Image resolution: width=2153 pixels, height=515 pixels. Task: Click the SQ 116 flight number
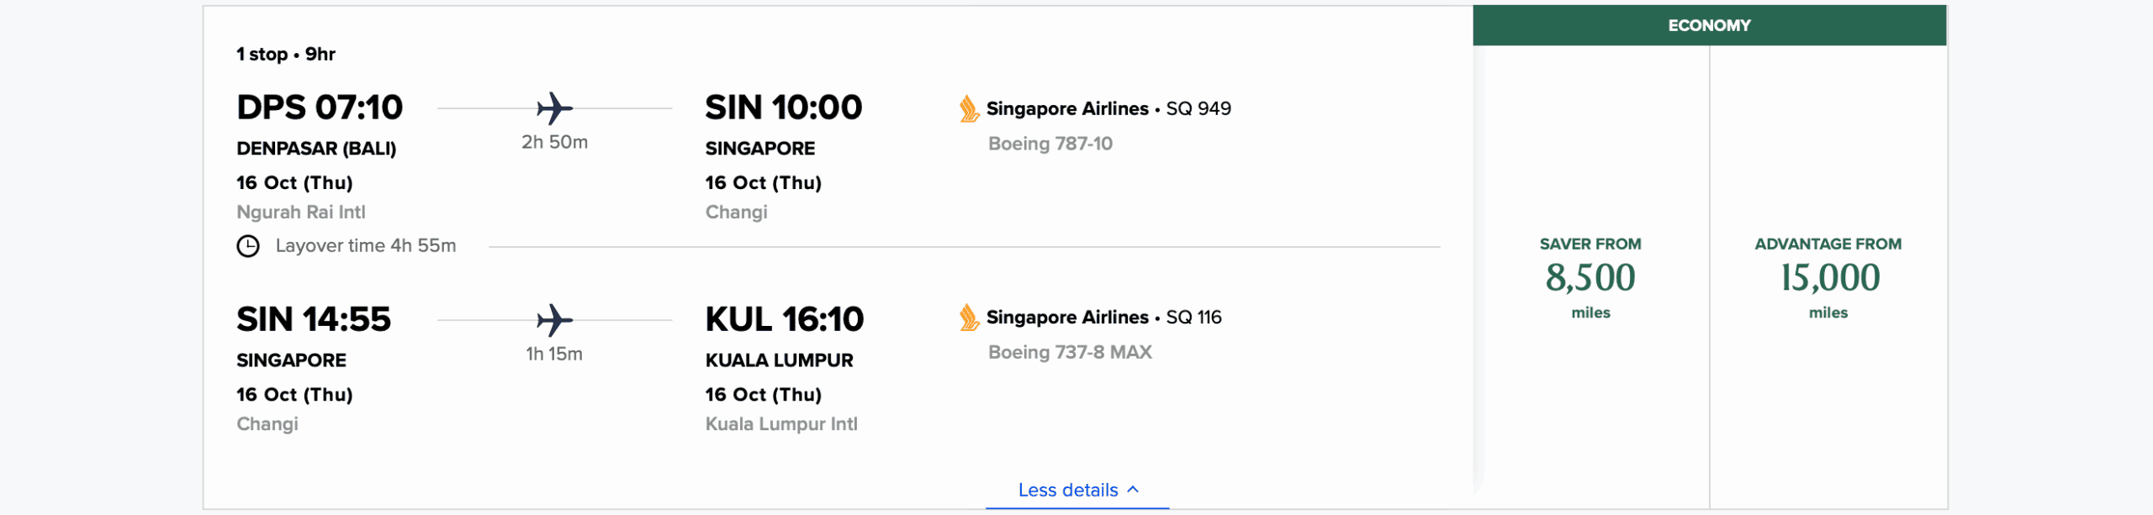click(x=1193, y=317)
